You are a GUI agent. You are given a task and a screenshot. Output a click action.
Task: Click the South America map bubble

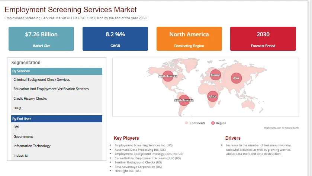click(184, 100)
